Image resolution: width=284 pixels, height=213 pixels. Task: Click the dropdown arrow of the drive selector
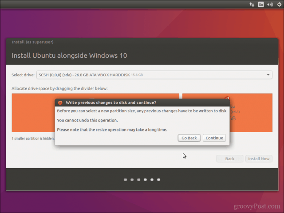click(x=268, y=75)
